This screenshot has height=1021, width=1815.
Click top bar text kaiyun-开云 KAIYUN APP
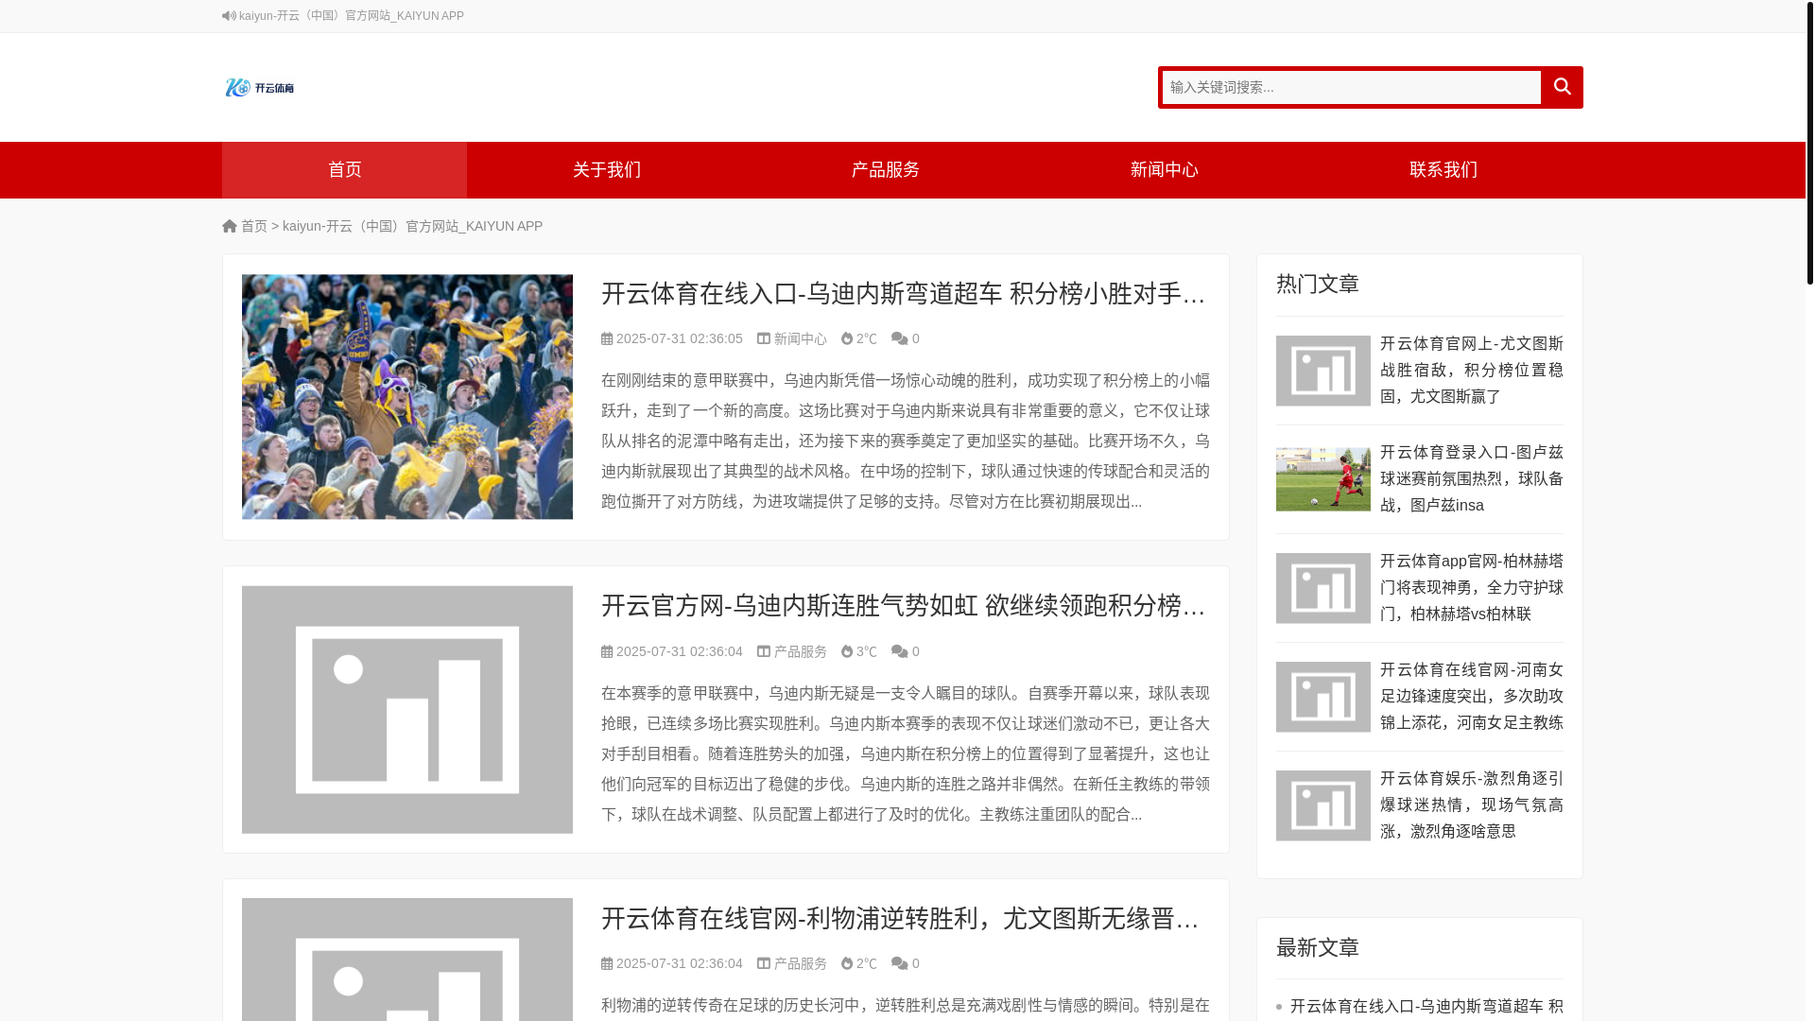click(351, 16)
